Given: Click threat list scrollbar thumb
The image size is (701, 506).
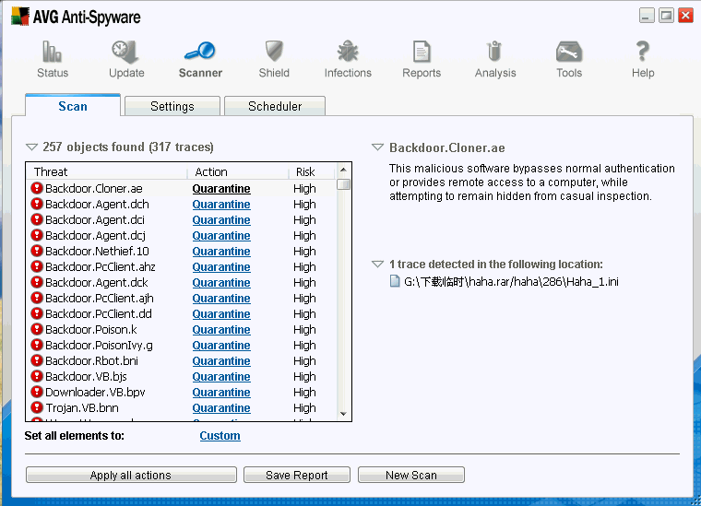Looking at the screenshot, I should point(343,184).
